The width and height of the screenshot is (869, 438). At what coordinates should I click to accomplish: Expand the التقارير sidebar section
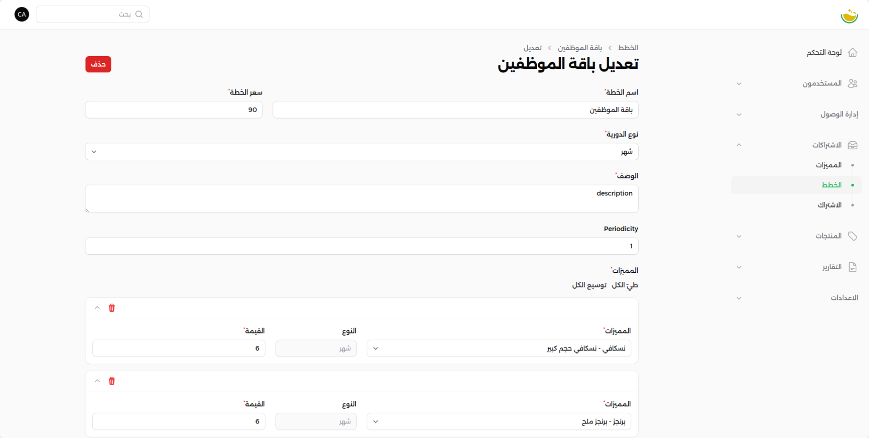click(x=739, y=267)
